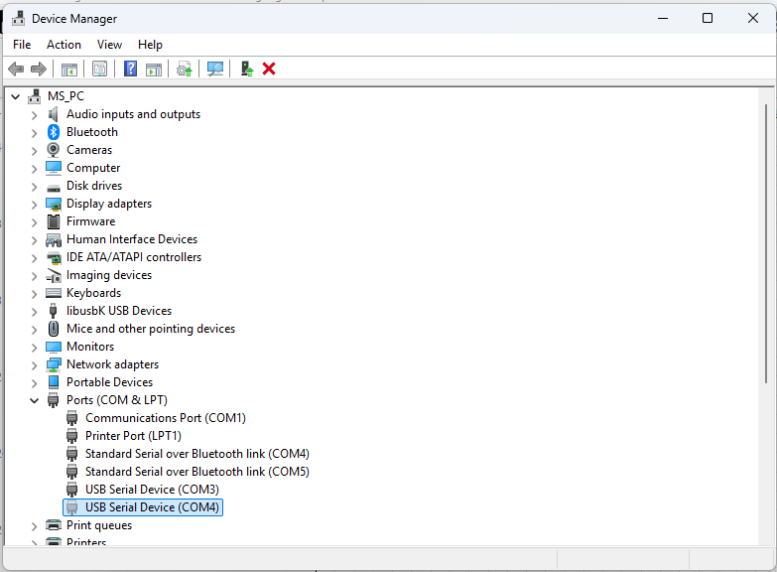Click the Forward arrow toolbar icon

[38, 69]
